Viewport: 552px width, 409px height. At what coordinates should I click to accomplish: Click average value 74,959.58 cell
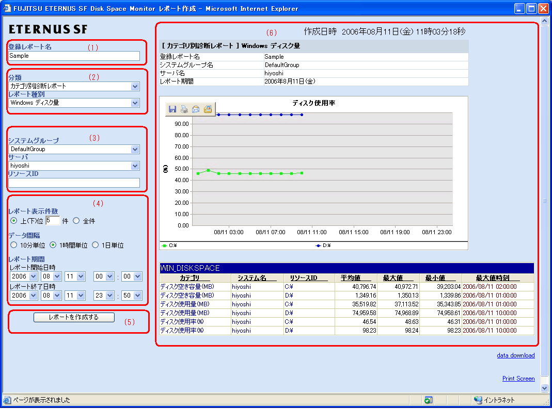[356, 313]
